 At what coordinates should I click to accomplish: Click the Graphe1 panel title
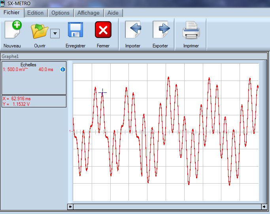(10, 56)
